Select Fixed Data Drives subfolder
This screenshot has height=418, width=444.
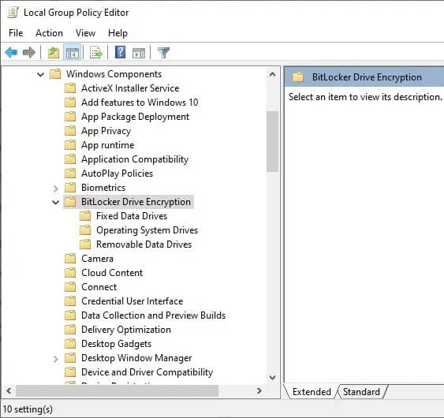(132, 216)
